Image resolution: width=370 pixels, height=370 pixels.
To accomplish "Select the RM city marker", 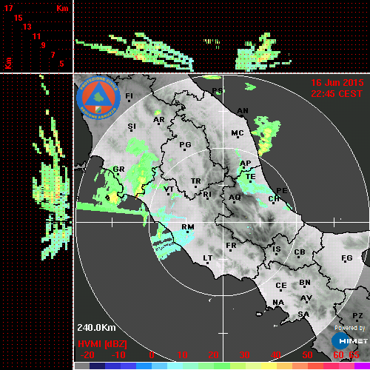I will pos(188,232).
